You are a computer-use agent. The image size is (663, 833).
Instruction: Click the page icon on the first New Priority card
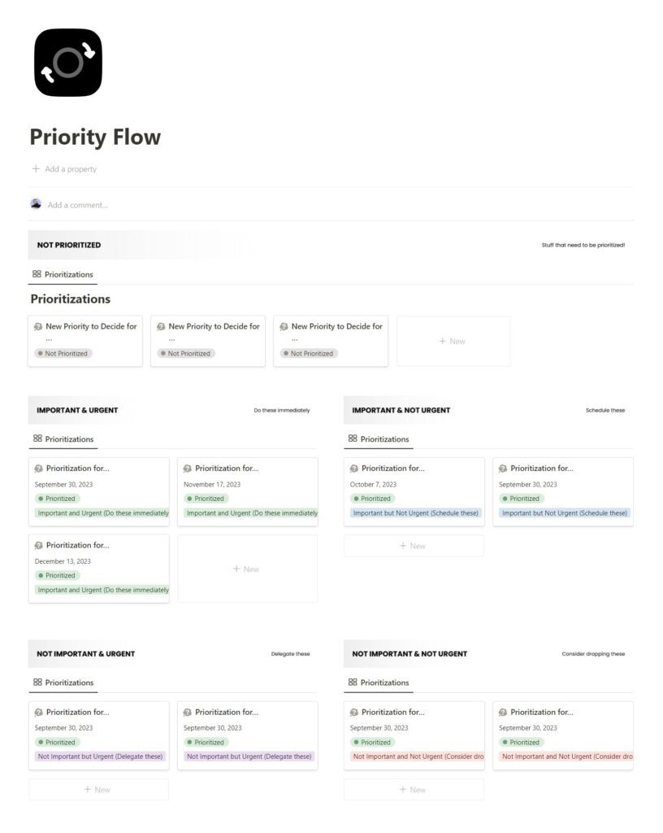38,325
